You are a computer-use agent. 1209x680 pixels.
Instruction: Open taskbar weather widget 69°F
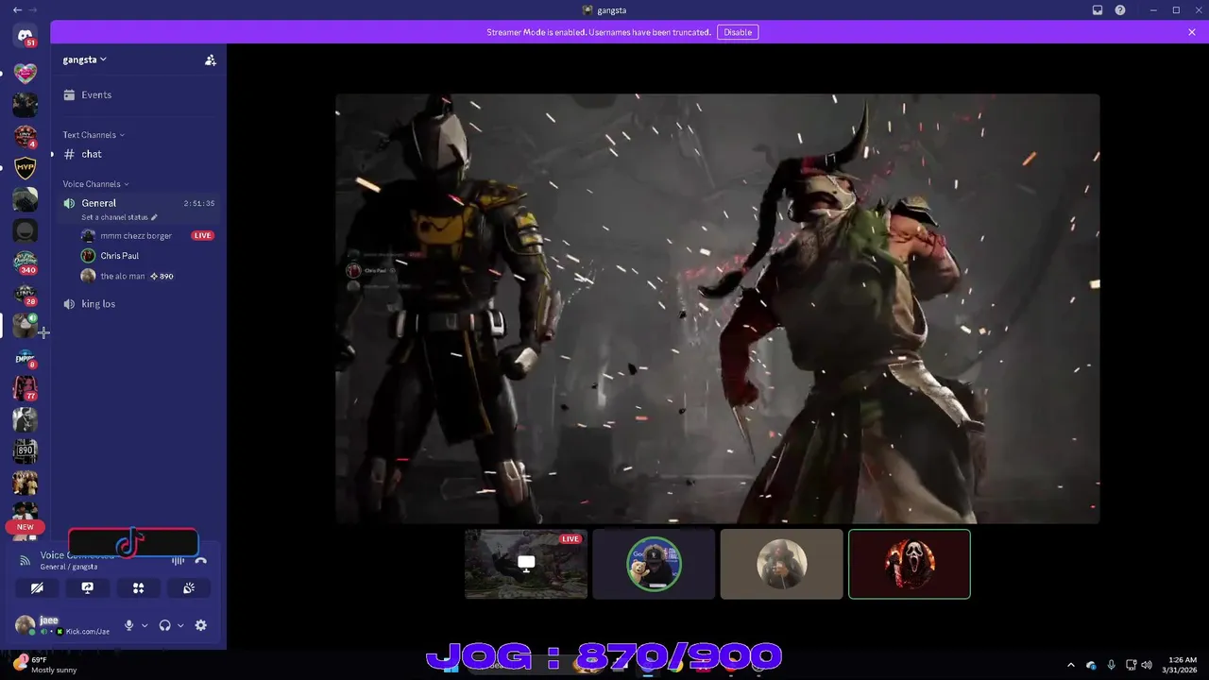pos(43,665)
